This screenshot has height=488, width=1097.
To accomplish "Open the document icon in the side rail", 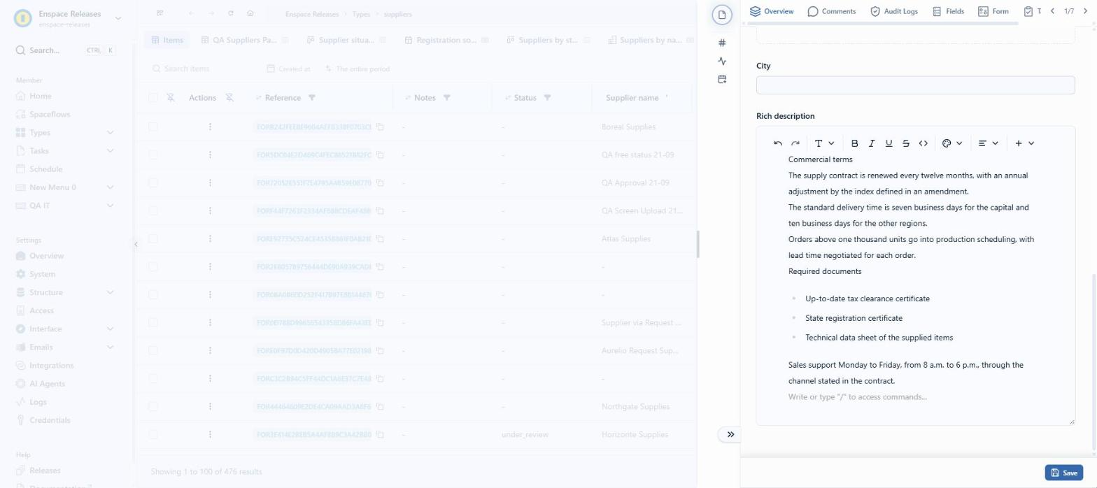I will tap(722, 15).
